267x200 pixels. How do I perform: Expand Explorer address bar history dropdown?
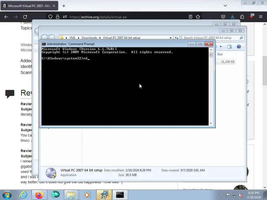coord(171,38)
